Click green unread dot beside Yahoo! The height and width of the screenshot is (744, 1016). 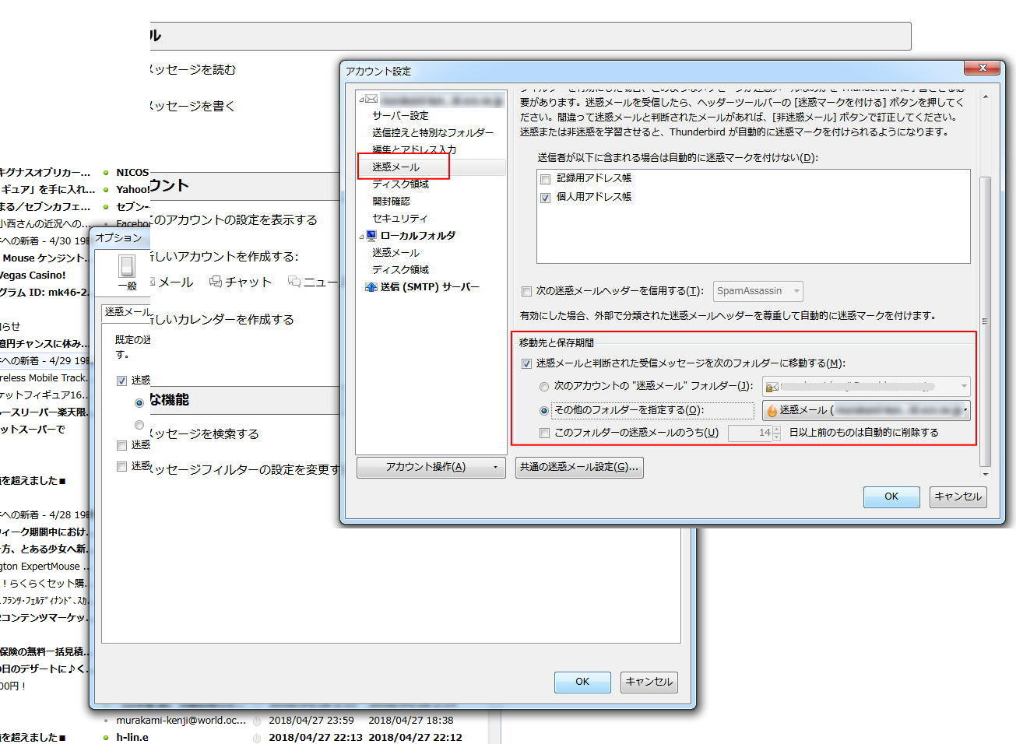106,190
